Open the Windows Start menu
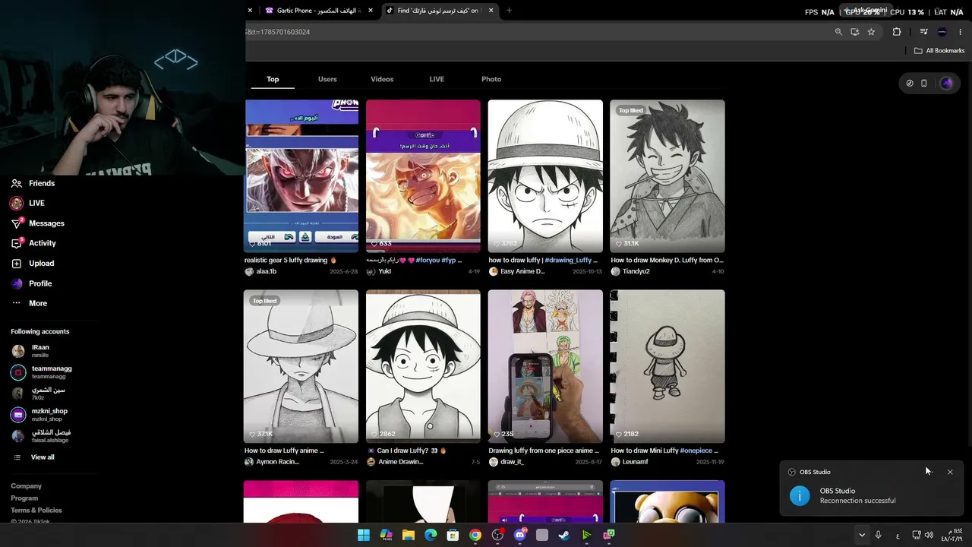This screenshot has height=547, width=972. coord(364,535)
